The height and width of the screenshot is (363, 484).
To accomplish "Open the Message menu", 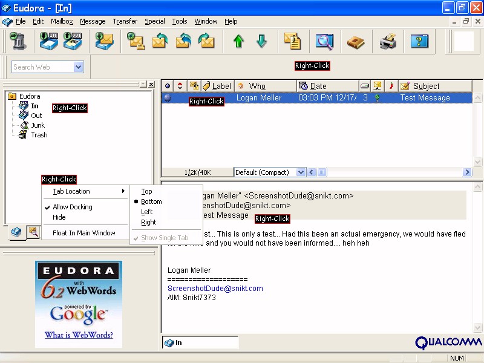I will [x=93, y=21].
